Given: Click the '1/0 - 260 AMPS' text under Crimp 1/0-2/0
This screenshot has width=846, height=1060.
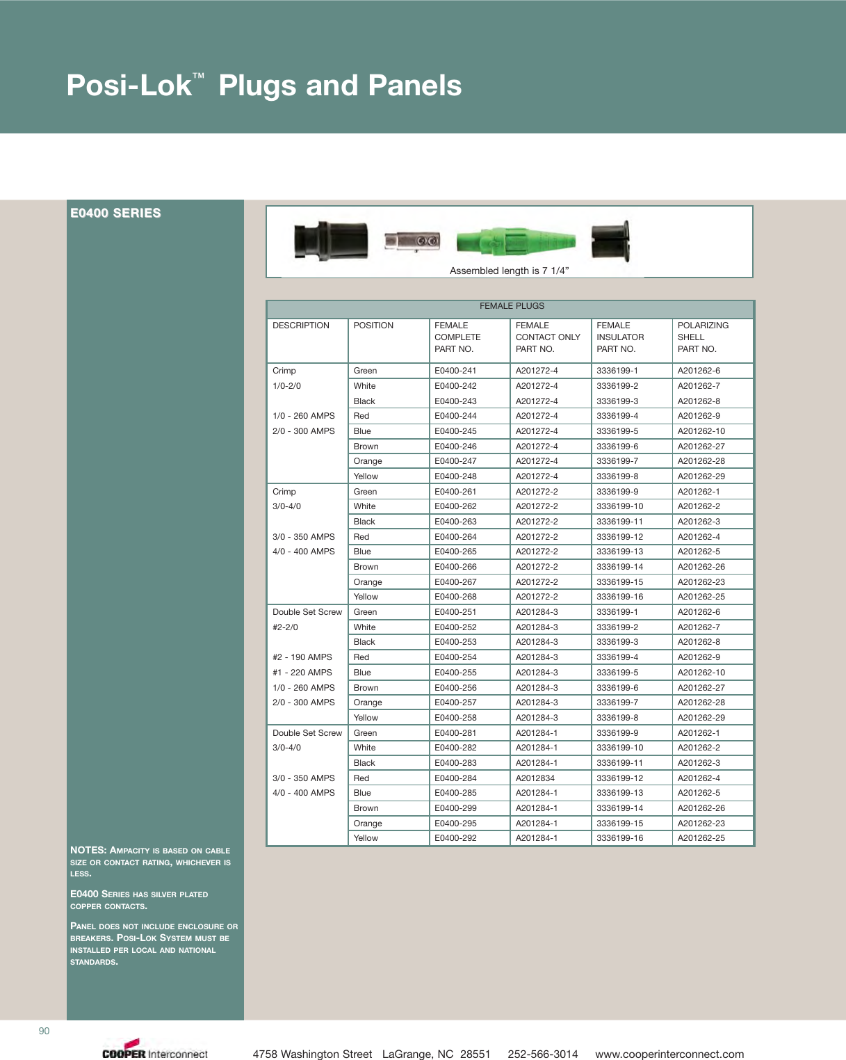Looking at the screenshot, I should point(304,416).
